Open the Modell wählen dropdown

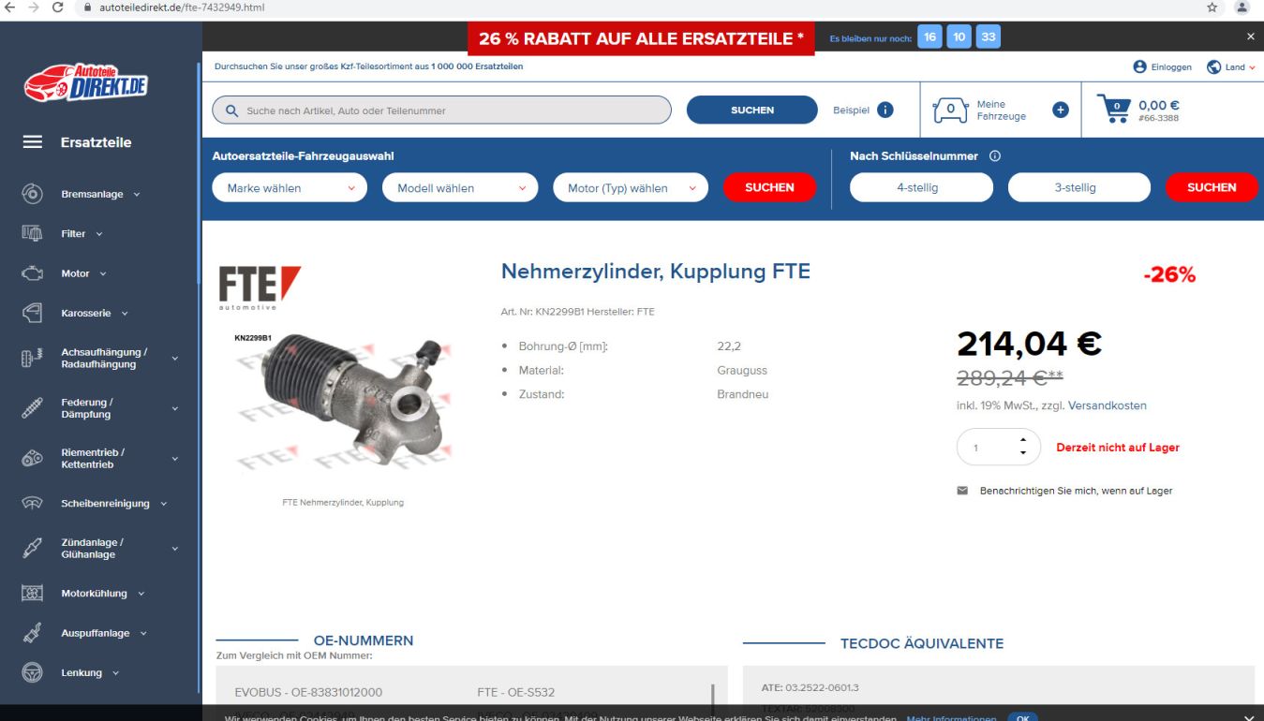[x=460, y=188]
